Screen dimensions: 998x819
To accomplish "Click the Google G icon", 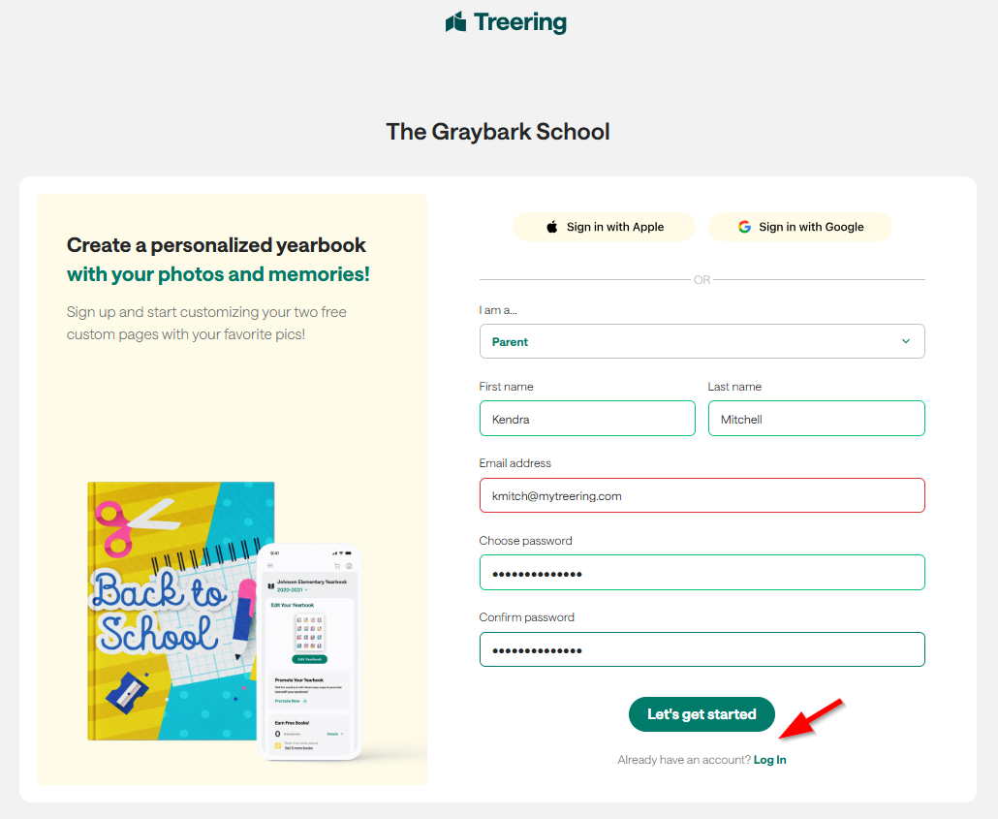I will coord(744,227).
